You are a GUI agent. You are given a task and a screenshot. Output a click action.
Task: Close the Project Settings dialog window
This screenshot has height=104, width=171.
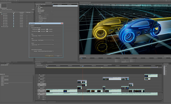(x=62, y=23)
